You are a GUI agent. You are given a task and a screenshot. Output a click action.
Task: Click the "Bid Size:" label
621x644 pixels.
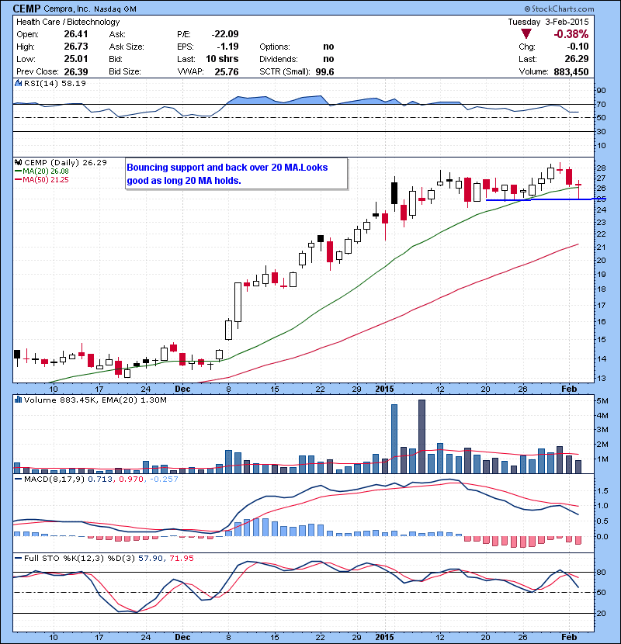pyautogui.click(x=125, y=71)
